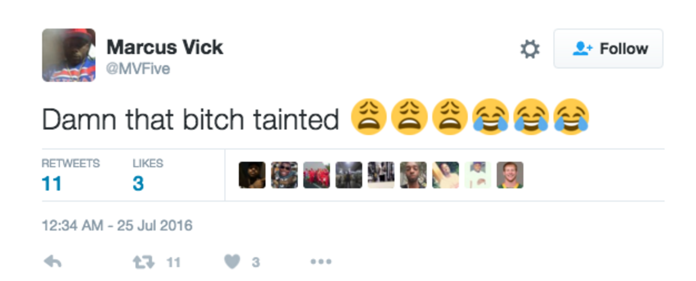Screen dimensions: 696x281
Task: Open Marcus Vick's profile avatar
Action: pyautogui.click(x=69, y=55)
